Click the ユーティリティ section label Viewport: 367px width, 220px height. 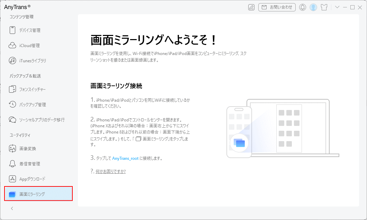click(20, 135)
